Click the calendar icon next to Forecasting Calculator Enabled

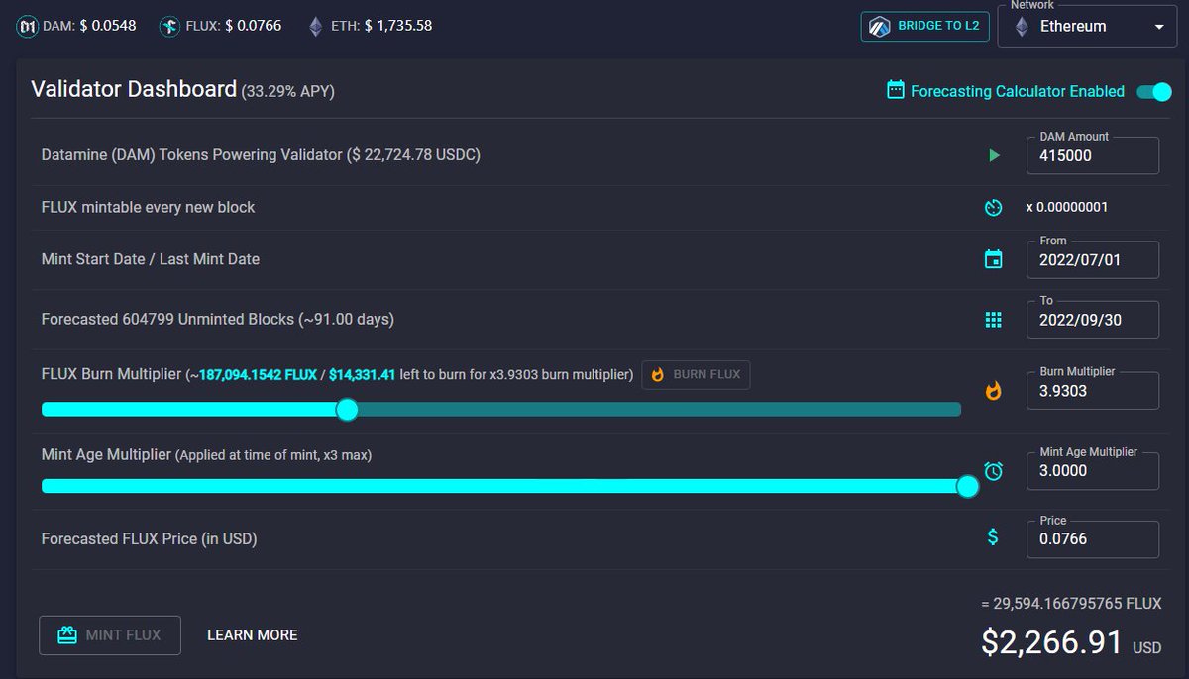coord(896,91)
